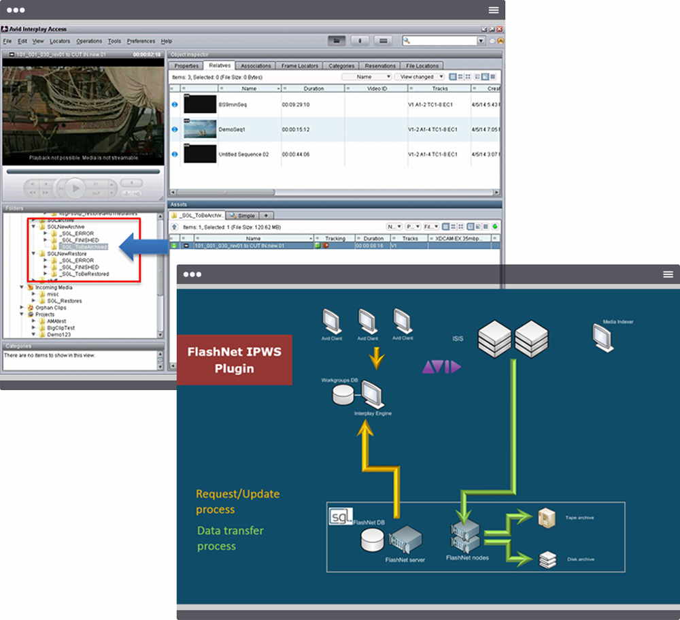This screenshot has height=620, width=680.
Task: Open the hamburger menu on the FlashNet diagram window
Action: 668,274
